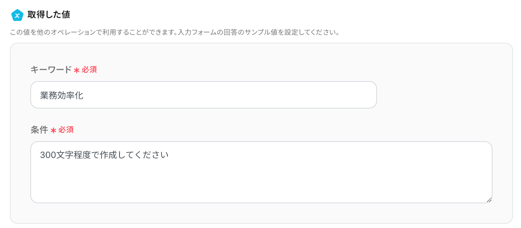Place cursor on the 300文字程度で作成してください text
The width and height of the screenshot is (521, 228).
[x=104, y=155]
